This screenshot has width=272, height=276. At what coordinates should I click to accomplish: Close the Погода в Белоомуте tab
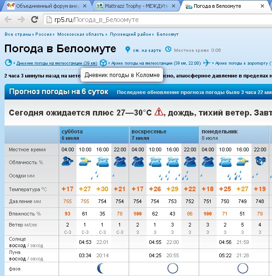click(262, 6)
